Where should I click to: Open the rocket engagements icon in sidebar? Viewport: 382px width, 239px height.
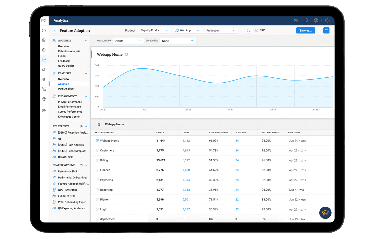[x=44, y=70]
